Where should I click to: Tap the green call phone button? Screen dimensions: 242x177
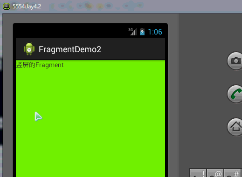(x=235, y=94)
